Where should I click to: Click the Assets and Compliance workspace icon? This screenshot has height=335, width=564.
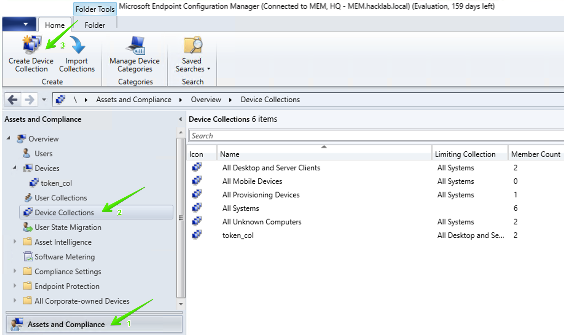click(x=17, y=324)
